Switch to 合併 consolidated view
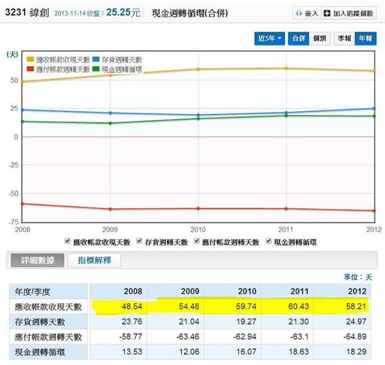 point(297,38)
